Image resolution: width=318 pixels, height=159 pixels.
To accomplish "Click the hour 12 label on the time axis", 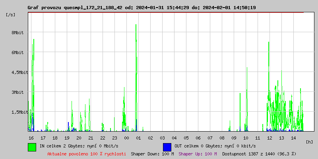I will tap(270, 138).
